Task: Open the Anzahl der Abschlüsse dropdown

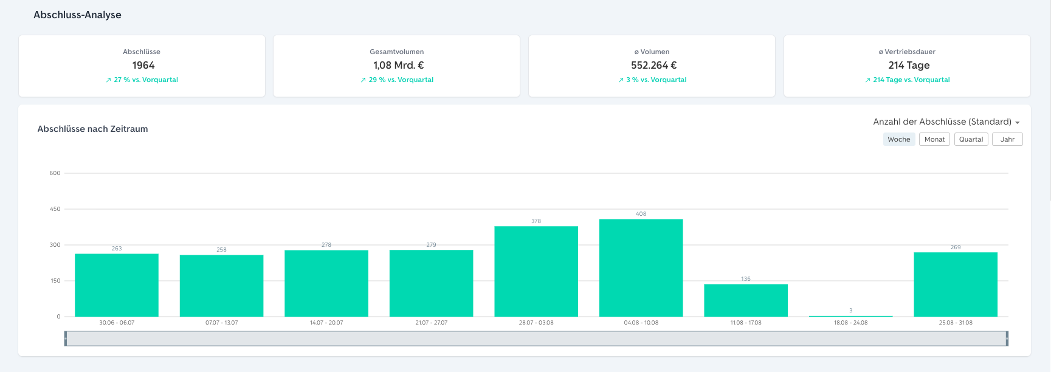Action: point(946,122)
